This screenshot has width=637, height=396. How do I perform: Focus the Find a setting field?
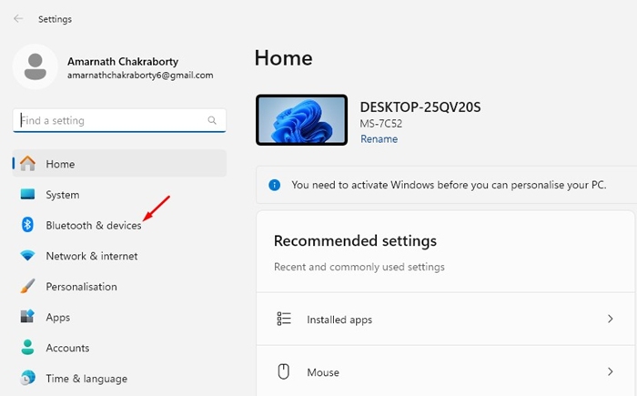coord(119,120)
